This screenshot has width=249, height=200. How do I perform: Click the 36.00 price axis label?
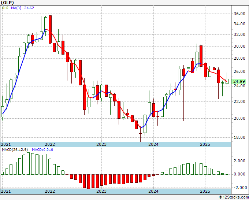(239, 14)
